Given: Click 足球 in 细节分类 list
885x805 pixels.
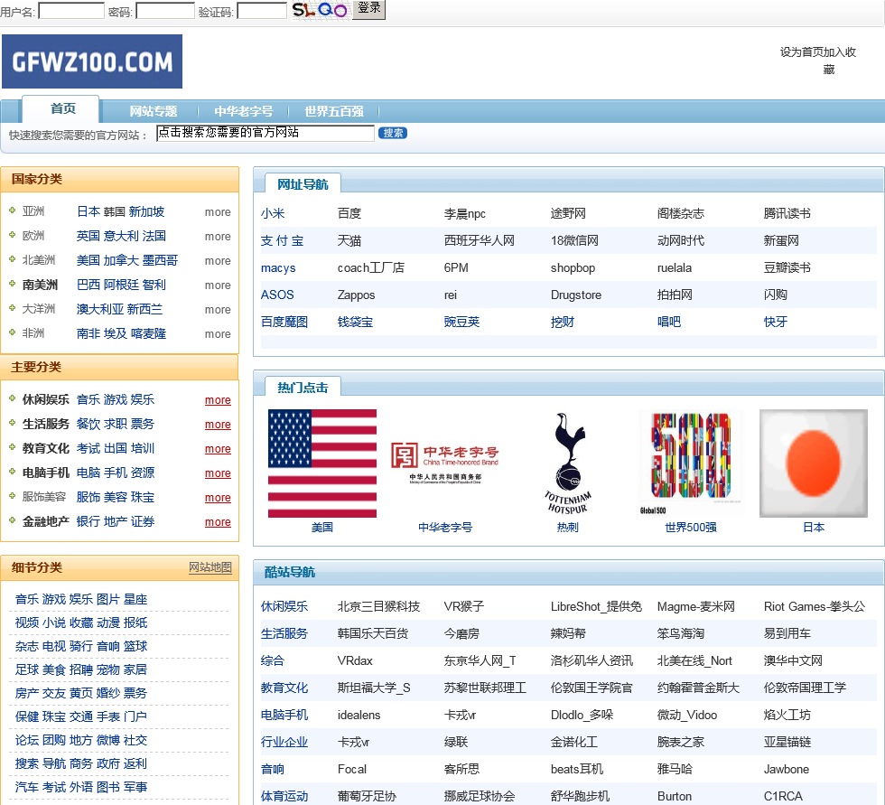Looking at the screenshot, I should [x=26, y=669].
